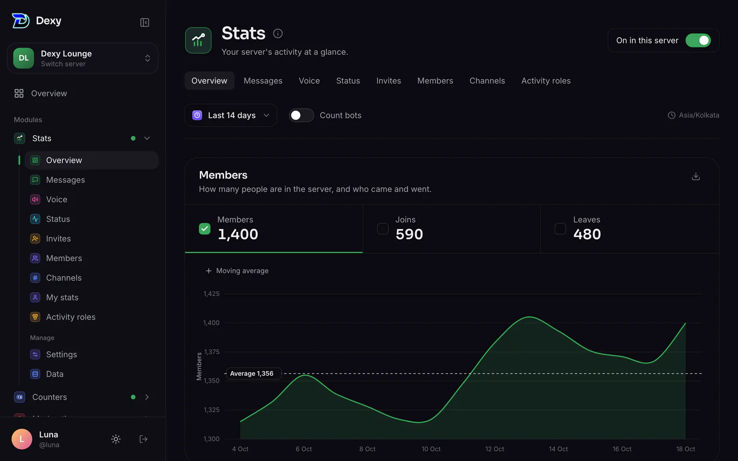Click the Average 1,356 chart label
The width and height of the screenshot is (738, 461).
(x=254, y=373)
